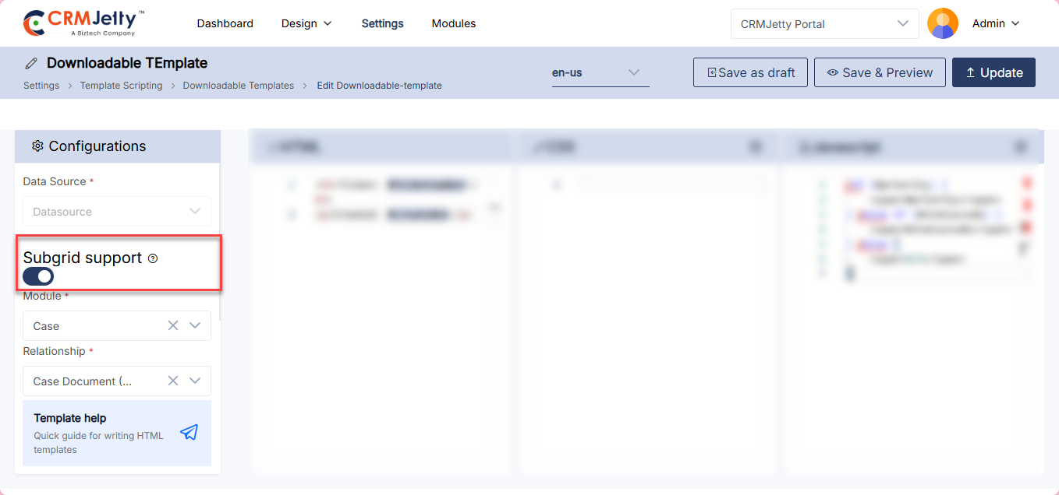This screenshot has width=1059, height=495.
Task: Expand the Relationship dropdown arrow
Action: [x=195, y=381]
